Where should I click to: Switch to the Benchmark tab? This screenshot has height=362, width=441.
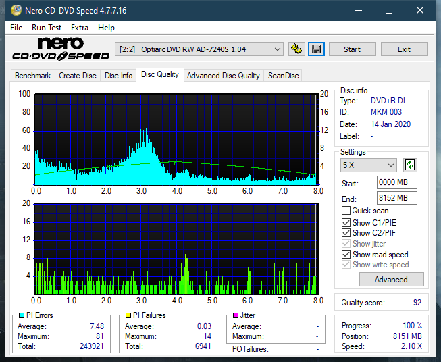33,76
